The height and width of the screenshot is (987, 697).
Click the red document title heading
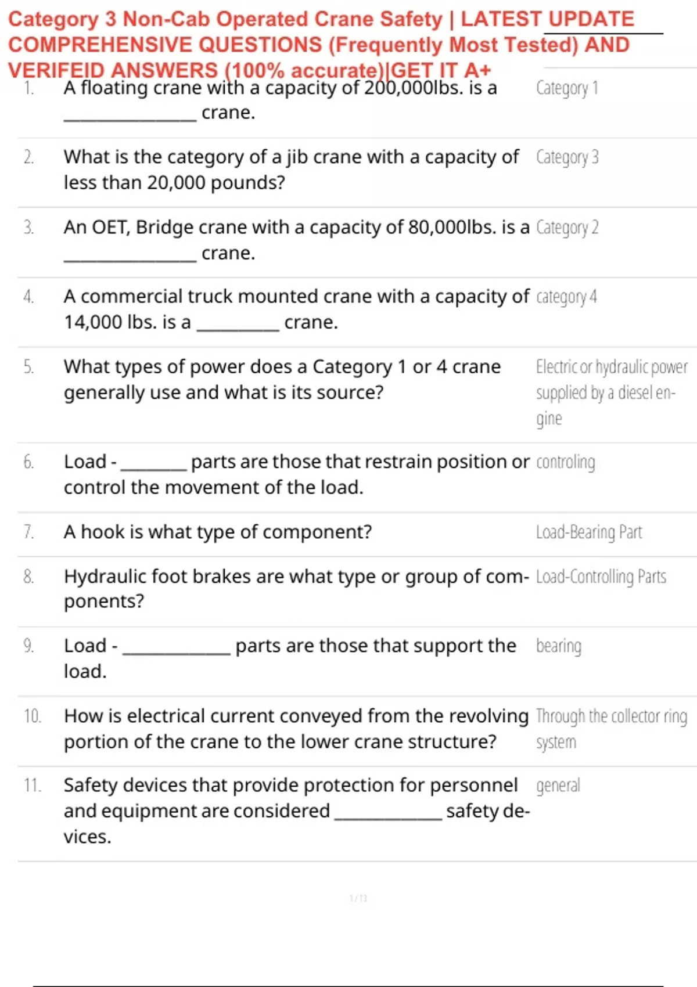(321, 44)
